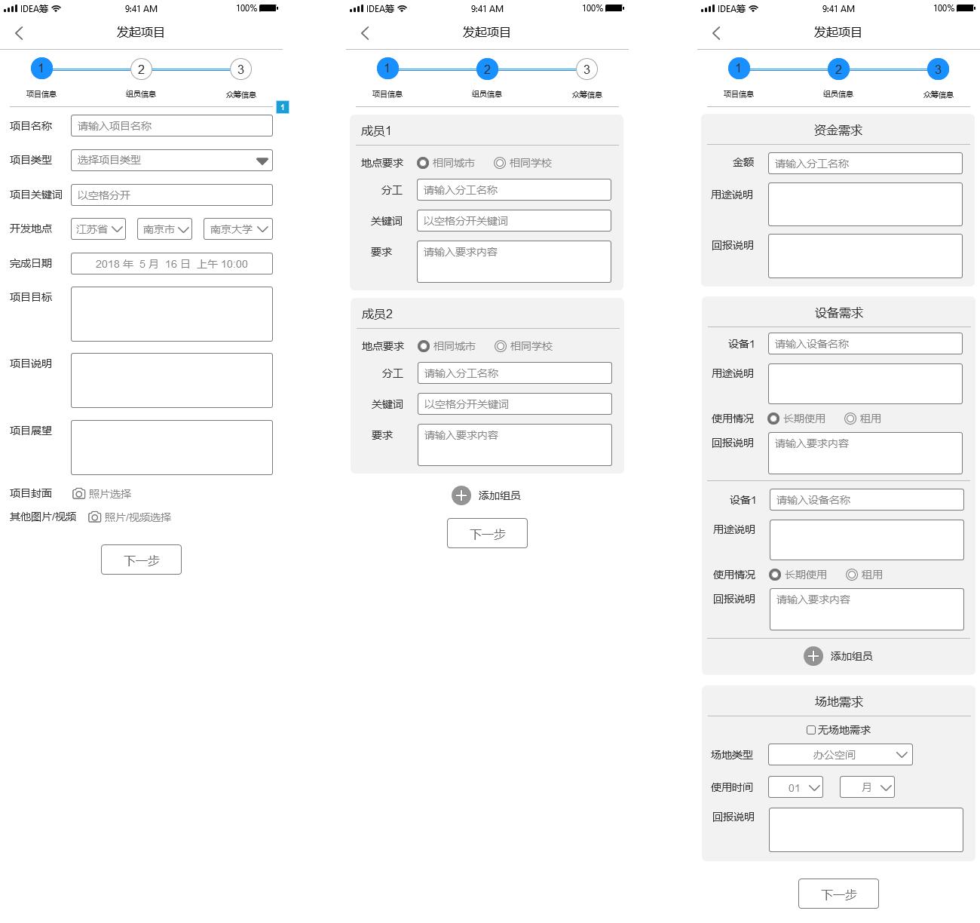Click 下一步 below the 其他图片/视频 row
The width and height of the screenshot is (980, 923).
tap(141, 560)
